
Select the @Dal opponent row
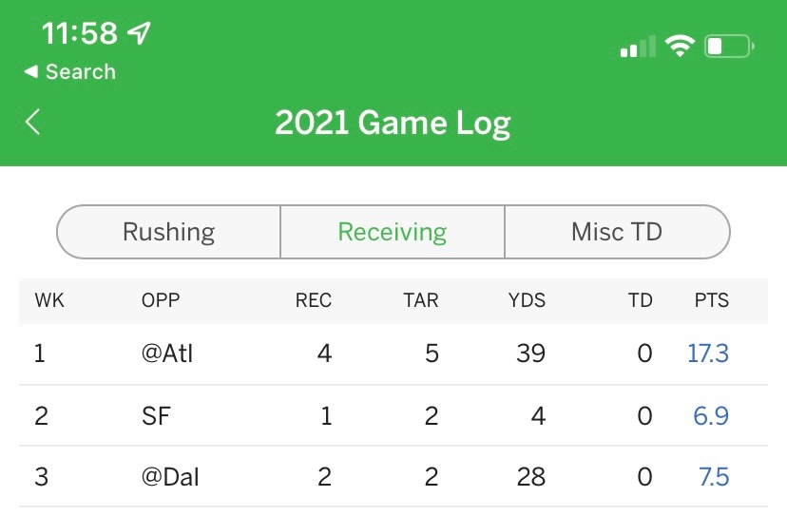point(170,477)
